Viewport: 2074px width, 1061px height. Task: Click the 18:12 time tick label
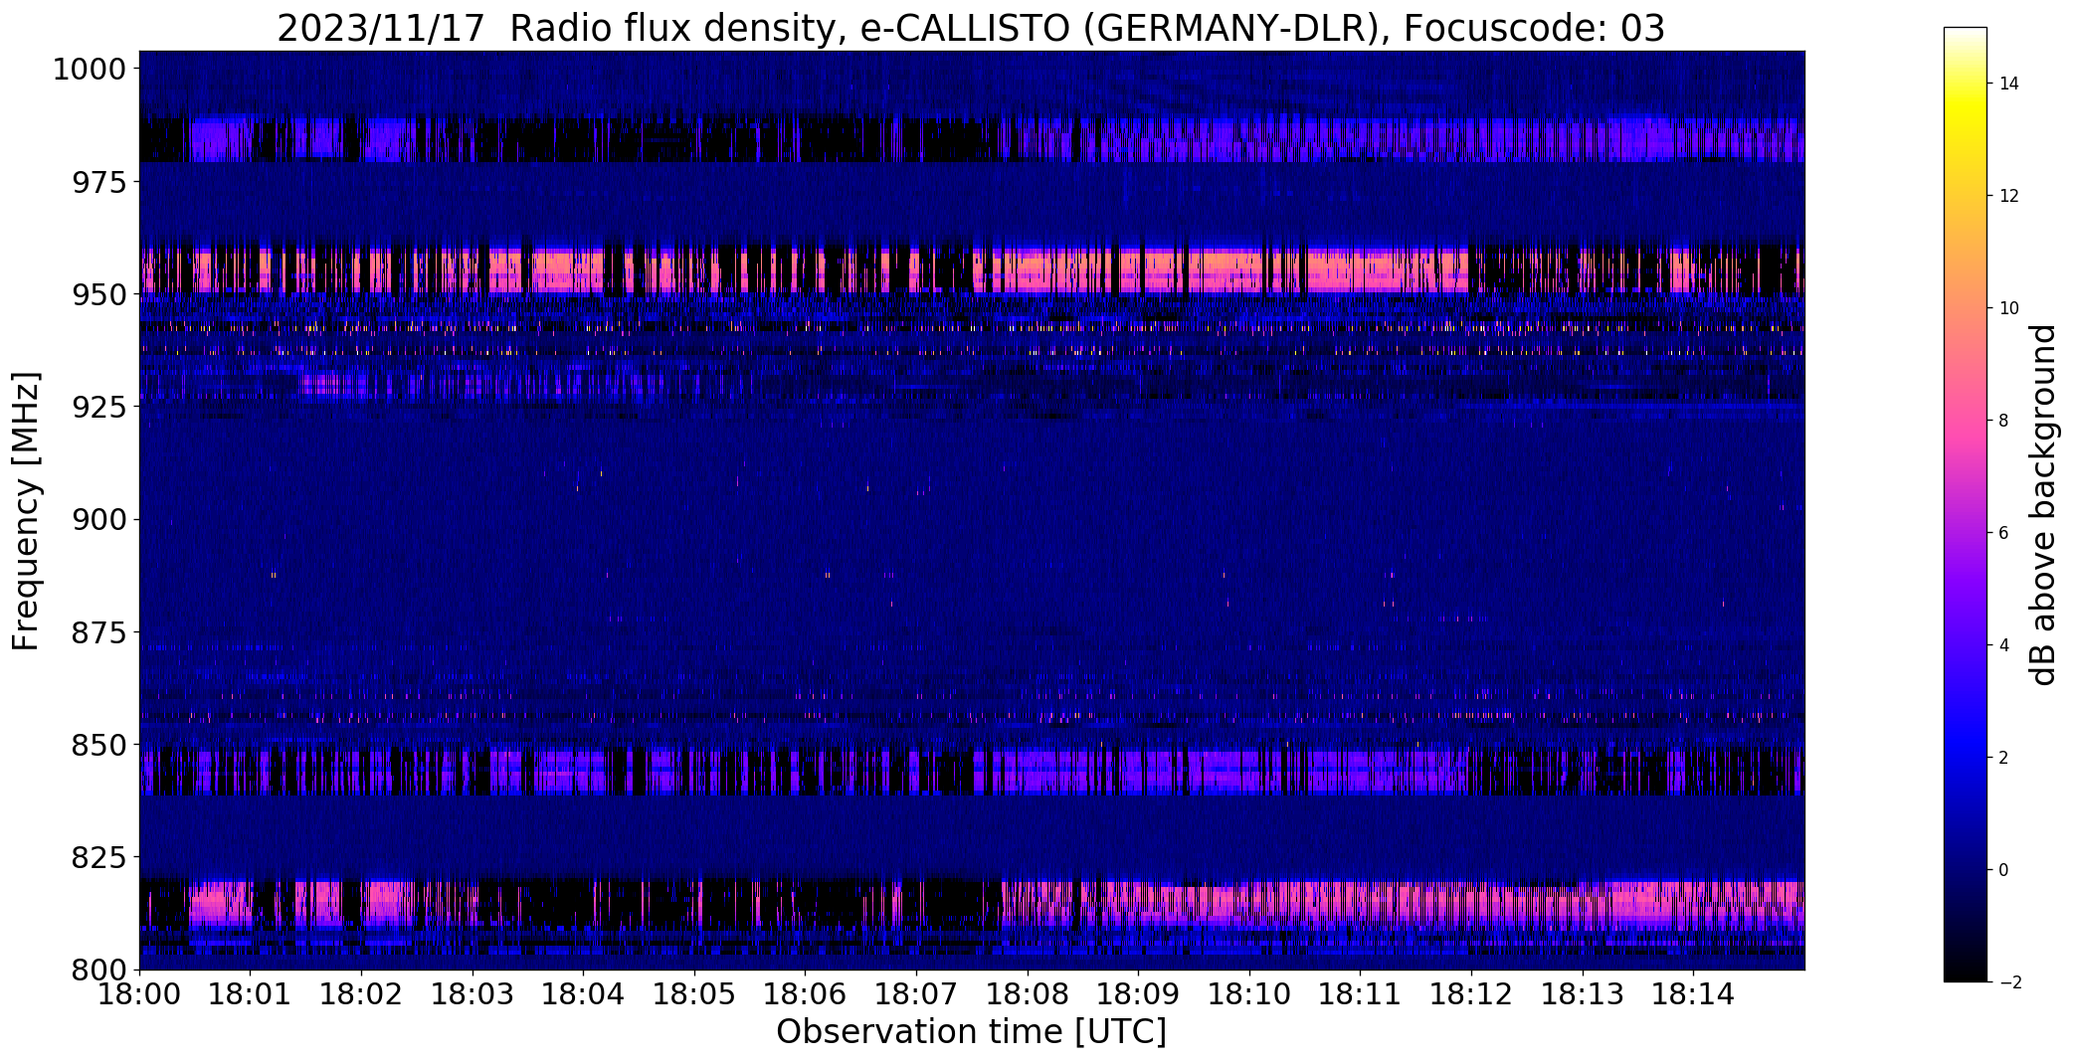click(x=1471, y=994)
